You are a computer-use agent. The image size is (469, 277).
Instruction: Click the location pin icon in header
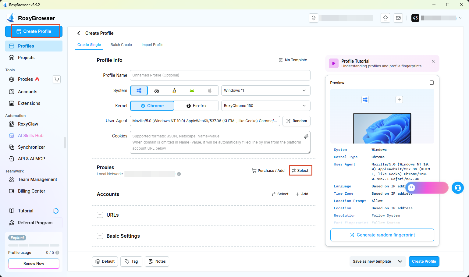(x=314, y=18)
